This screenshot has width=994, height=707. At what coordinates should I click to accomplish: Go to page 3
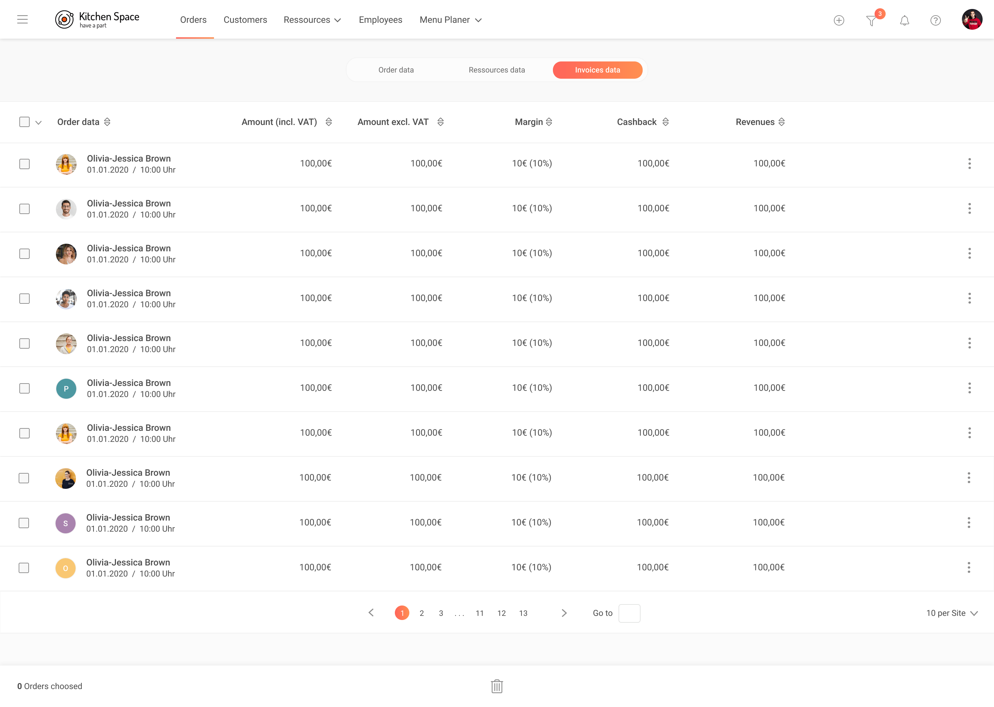tap(441, 613)
